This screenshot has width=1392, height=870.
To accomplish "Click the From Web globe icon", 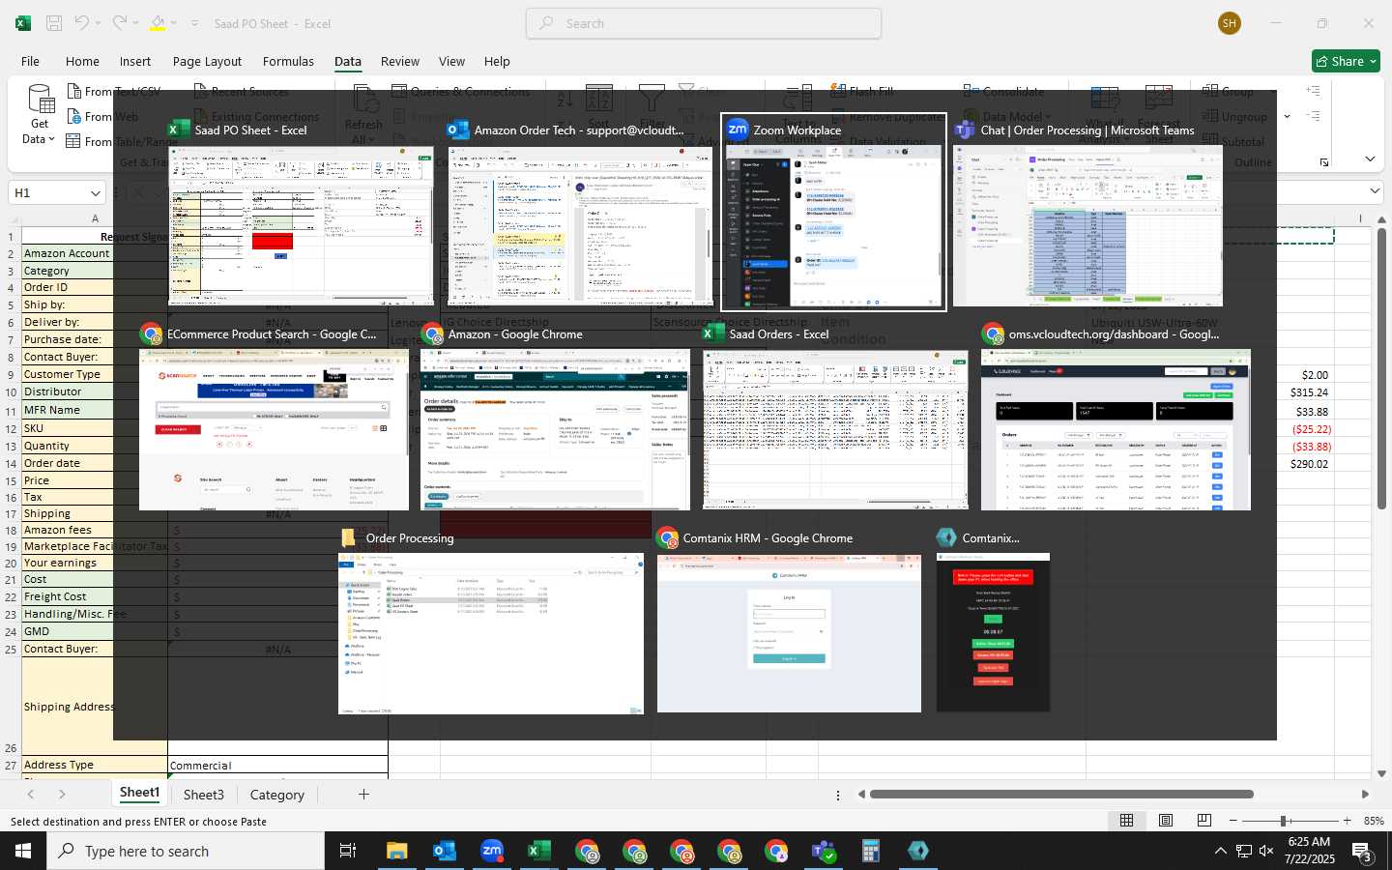I will [x=74, y=116].
